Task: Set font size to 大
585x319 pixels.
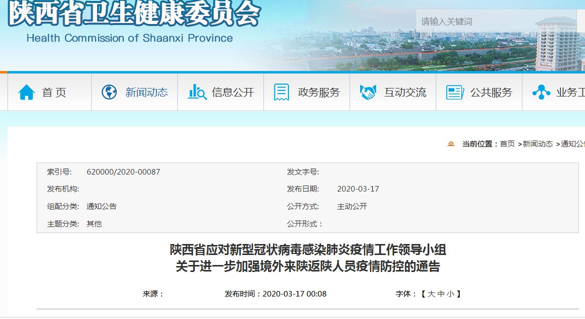Action: (x=431, y=294)
